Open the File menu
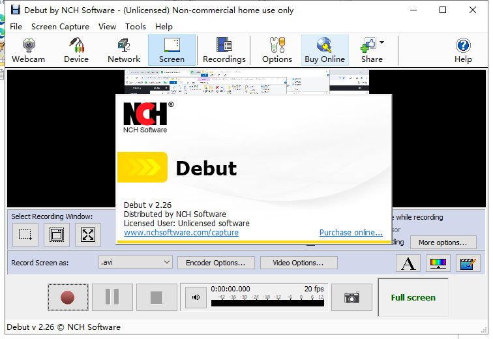 coord(16,27)
